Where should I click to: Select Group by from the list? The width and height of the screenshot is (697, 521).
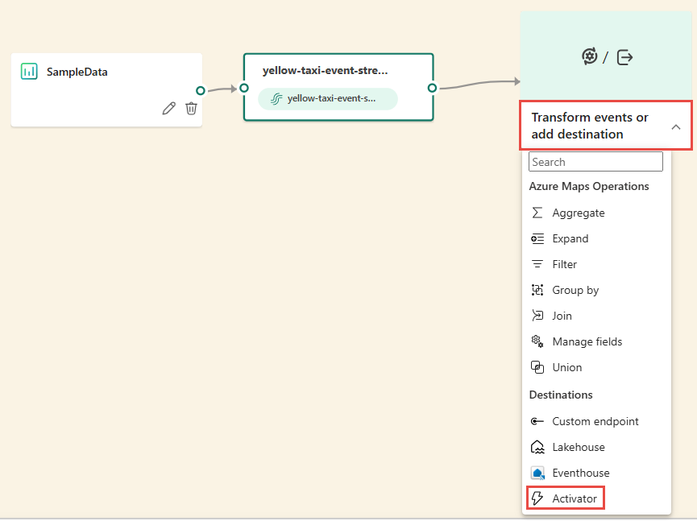[575, 290]
